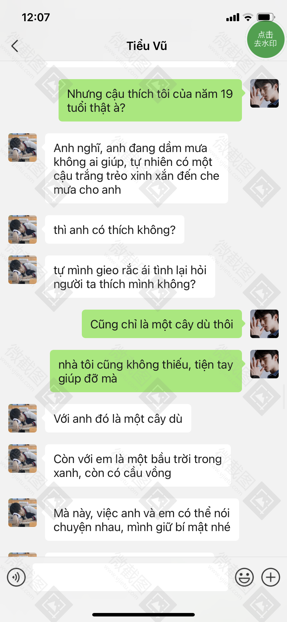
Task: Open the emoji sticker picker
Action: tap(244, 577)
